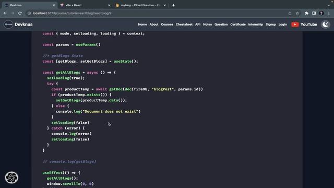
Task: Open the Notes nav link
Action: (x=207, y=25)
